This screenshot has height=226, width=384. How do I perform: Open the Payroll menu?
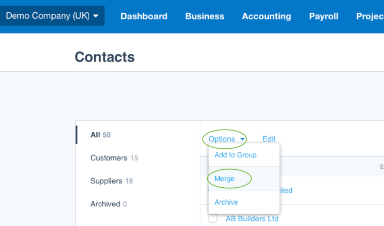(324, 17)
